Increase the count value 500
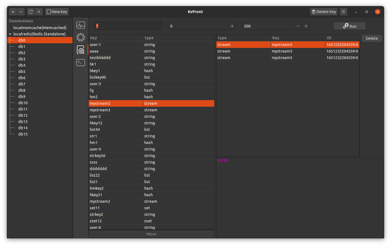391x246 pixels. pos(306,26)
